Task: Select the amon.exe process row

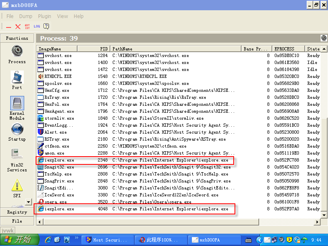Action: tap(178, 153)
